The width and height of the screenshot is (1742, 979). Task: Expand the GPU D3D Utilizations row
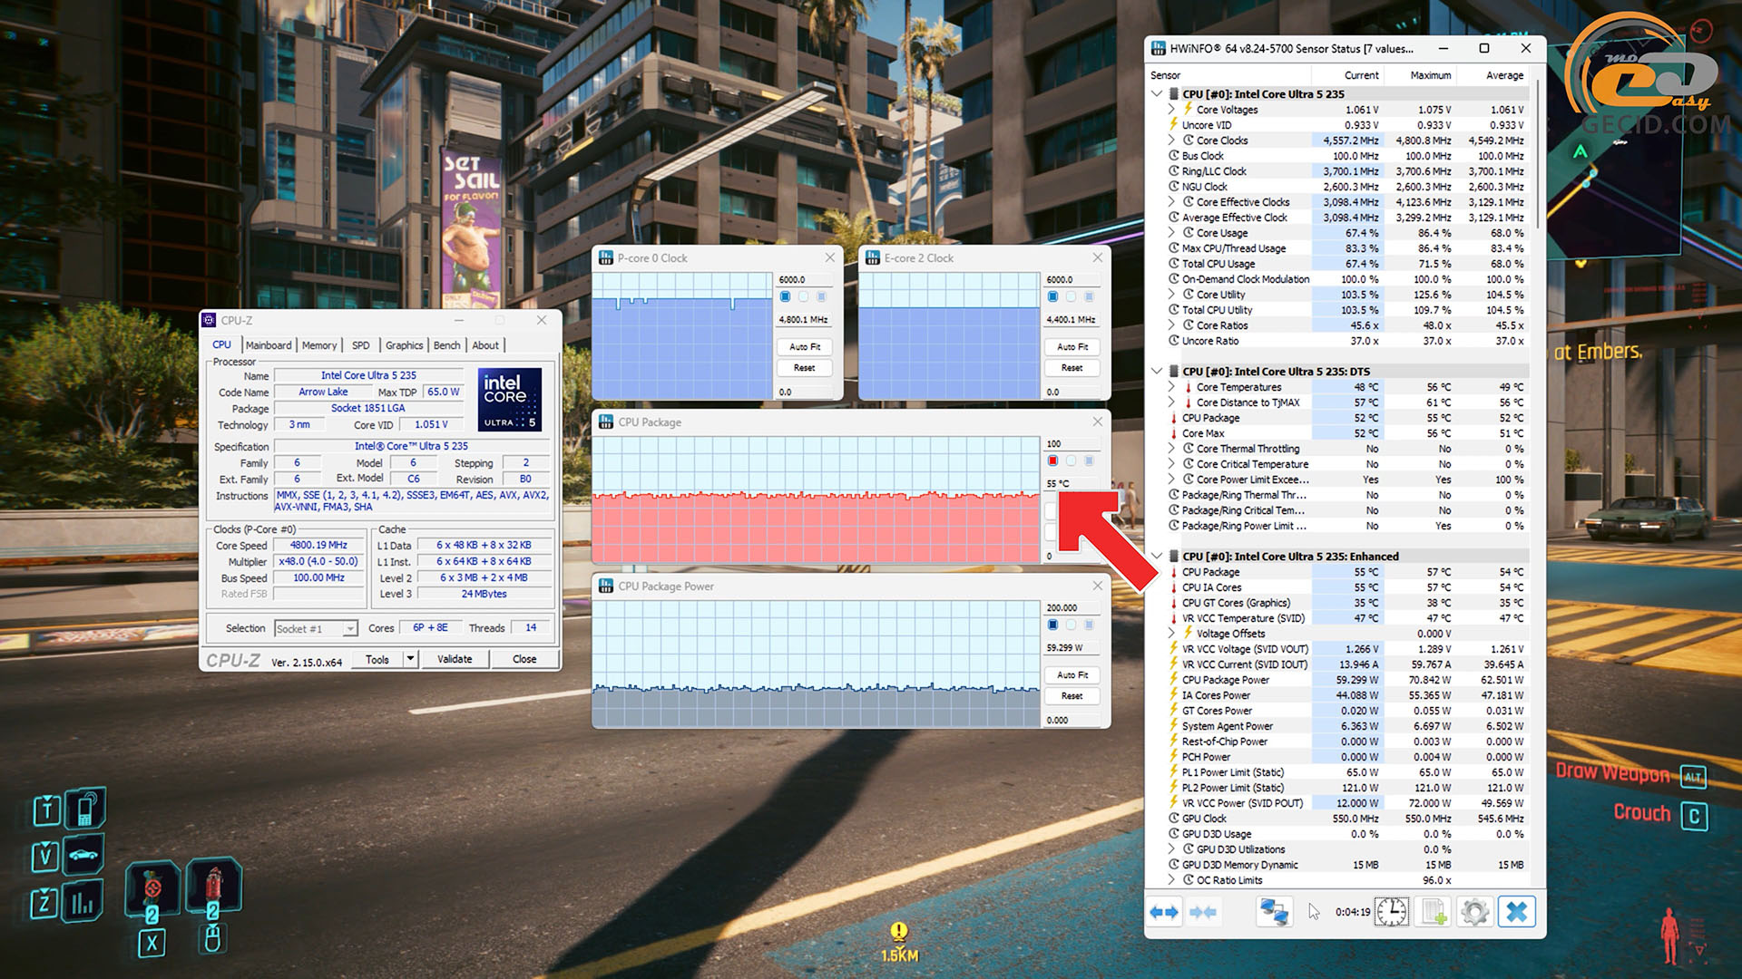pos(1171,849)
